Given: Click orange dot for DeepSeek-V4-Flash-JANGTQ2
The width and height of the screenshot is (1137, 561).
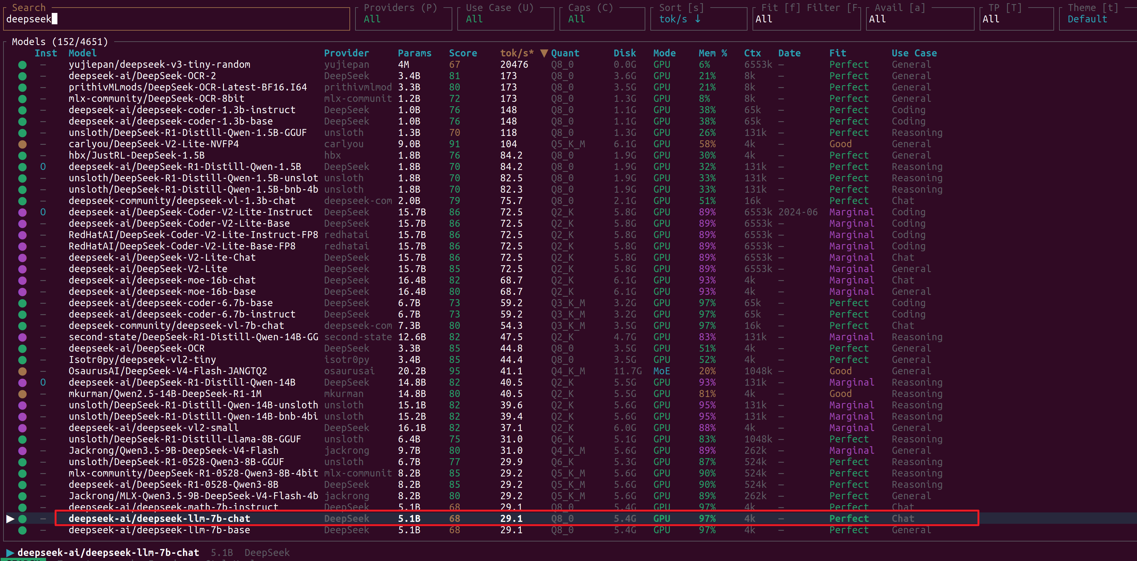Looking at the screenshot, I should coord(22,371).
